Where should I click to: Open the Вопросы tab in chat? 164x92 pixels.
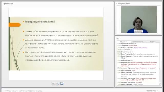click(153, 42)
